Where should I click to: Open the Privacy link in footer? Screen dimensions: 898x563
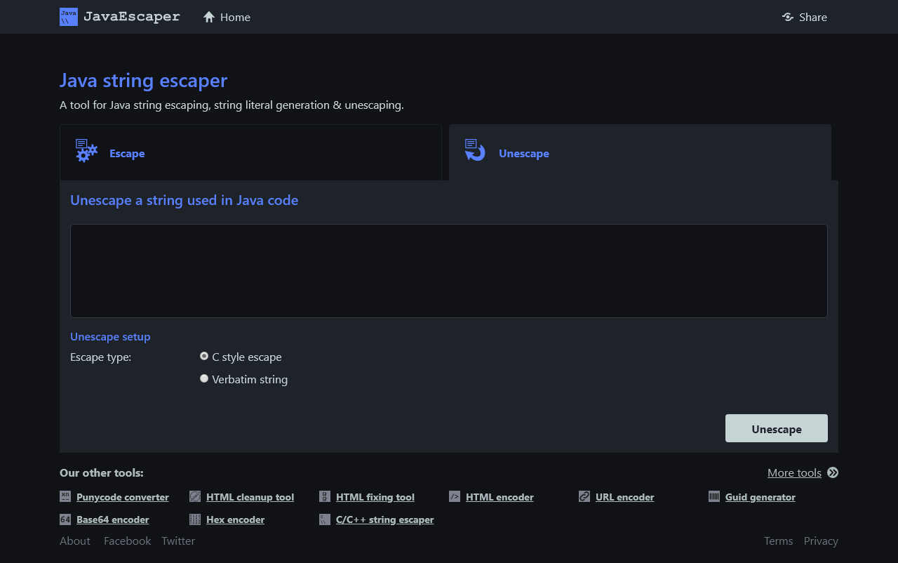tap(821, 541)
